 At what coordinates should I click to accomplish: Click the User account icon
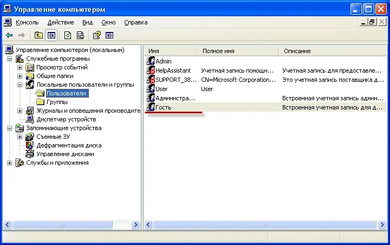click(151, 89)
